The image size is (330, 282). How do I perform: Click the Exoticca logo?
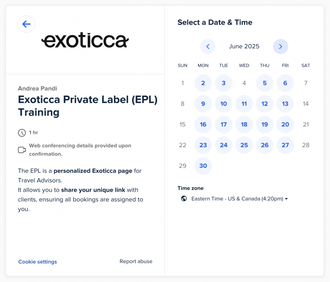pos(85,41)
